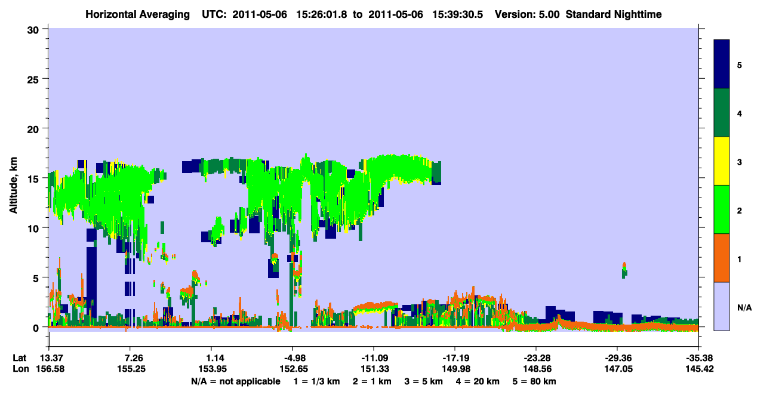Click the lavender N/A color bar segment
Screen dimensions: 776x398
(x=722, y=306)
